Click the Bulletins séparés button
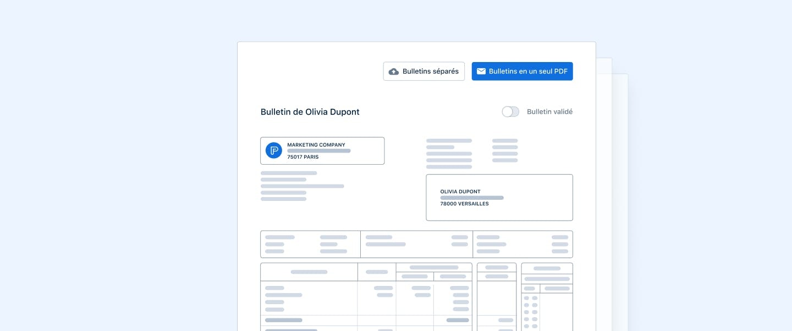This screenshot has width=792, height=331. [x=424, y=71]
